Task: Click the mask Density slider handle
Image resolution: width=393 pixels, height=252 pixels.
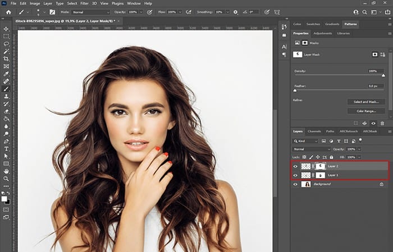Action: [x=383, y=75]
